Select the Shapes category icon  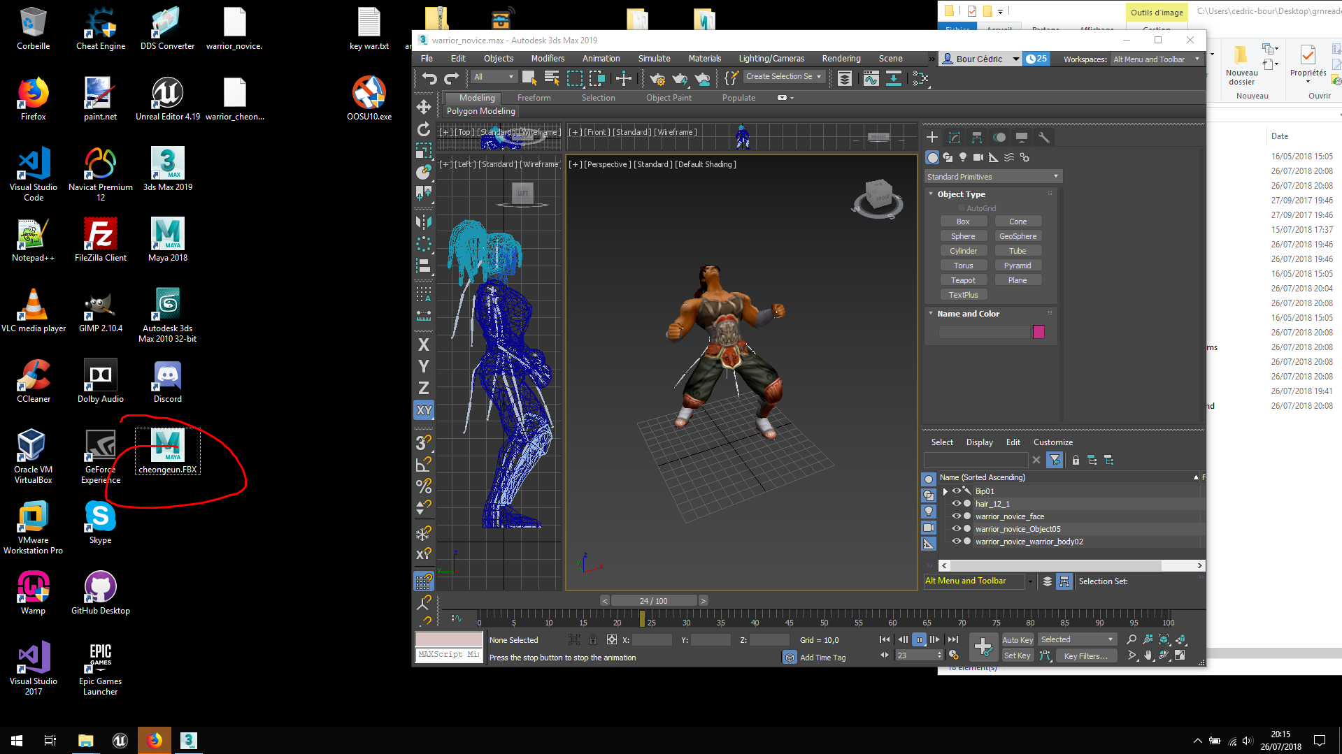(948, 158)
